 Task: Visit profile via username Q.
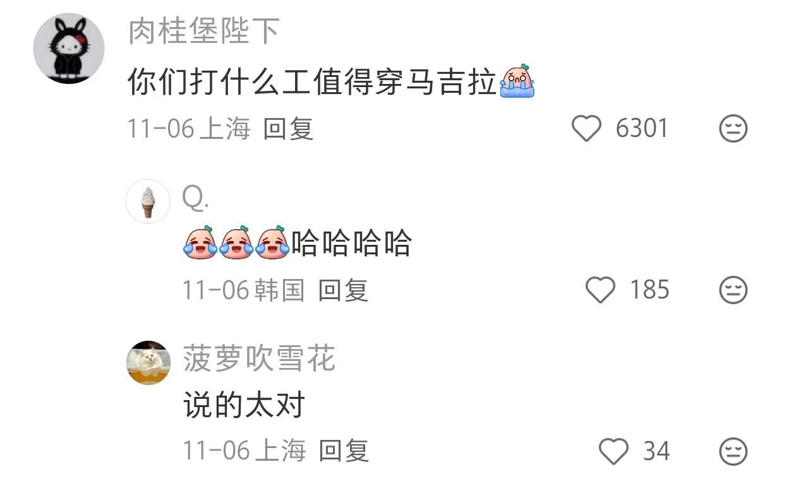195,199
